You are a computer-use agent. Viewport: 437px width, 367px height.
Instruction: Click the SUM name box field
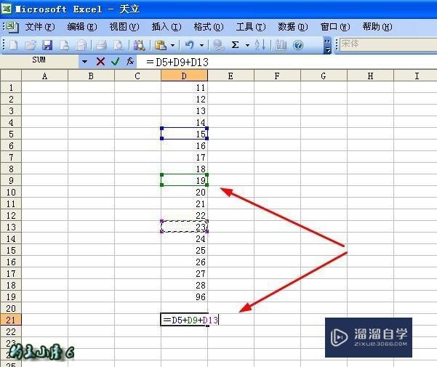tap(39, 61)
